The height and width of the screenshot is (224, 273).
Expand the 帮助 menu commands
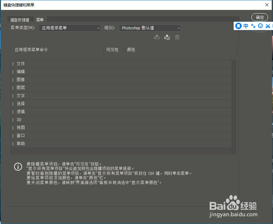(x=21, y=143)
